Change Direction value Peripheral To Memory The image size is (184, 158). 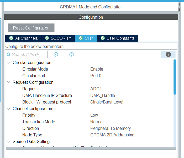[111, 129]
